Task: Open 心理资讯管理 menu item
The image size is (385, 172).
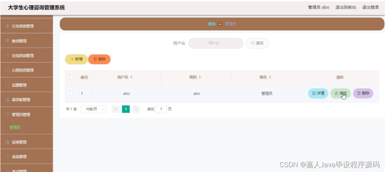Action: 27,70
